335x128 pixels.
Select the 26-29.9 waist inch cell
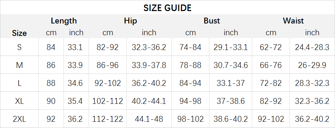click(x=312, y=65)
